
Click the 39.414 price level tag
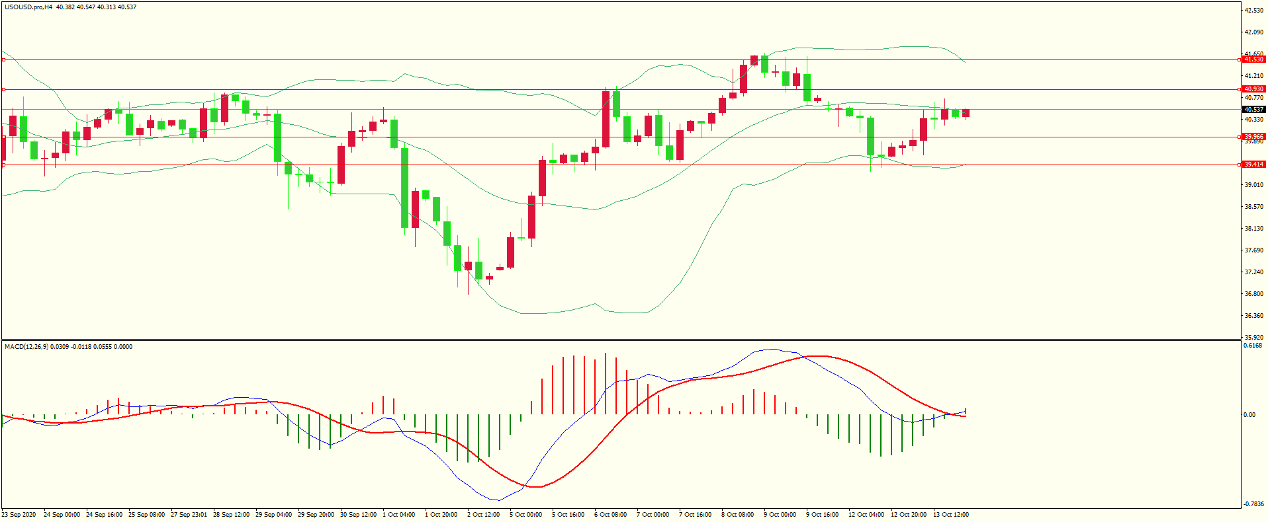pos(1253,165)
